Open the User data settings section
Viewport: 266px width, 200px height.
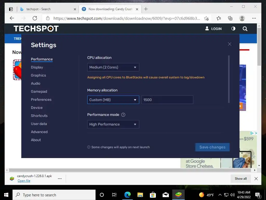[39, 124]
